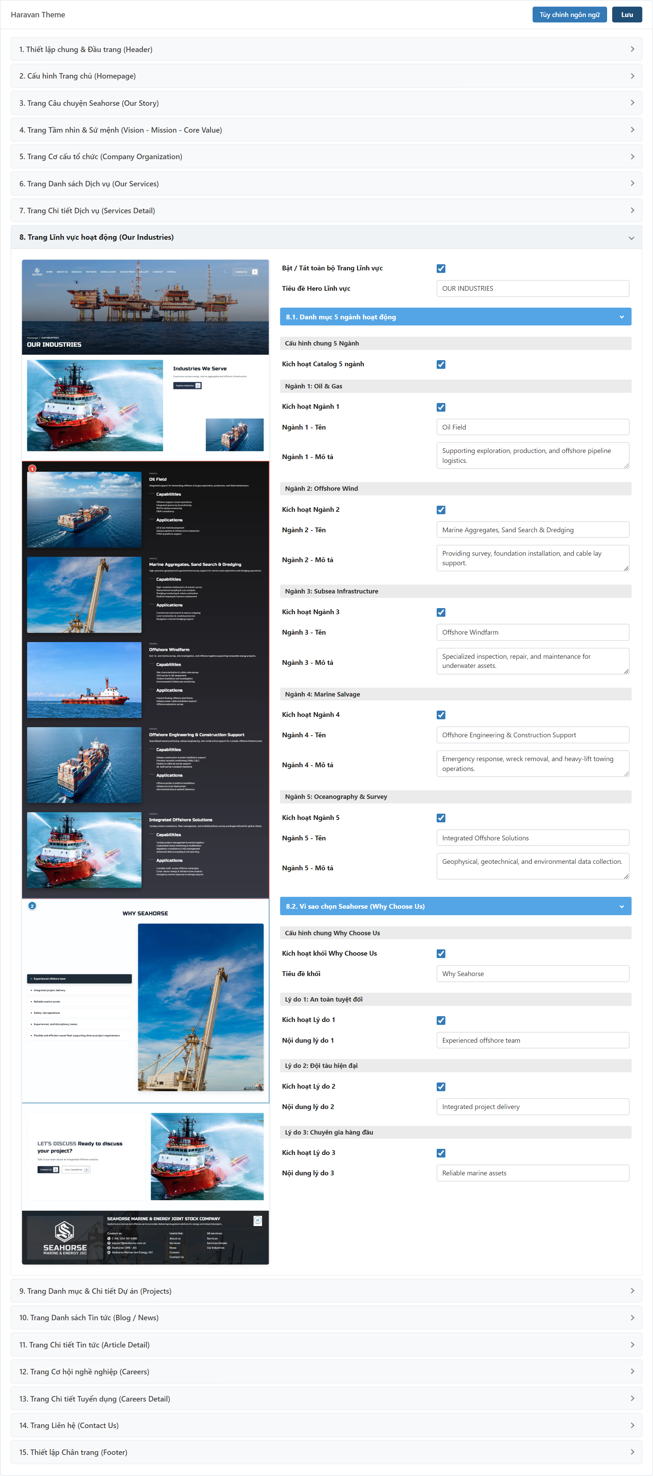Click chevron arrow on section 9 Projects row
This screenshot has height=1476, width=653.
[x=632, y=1291]
